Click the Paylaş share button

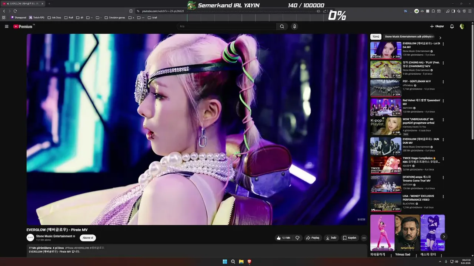coord(313,238)
